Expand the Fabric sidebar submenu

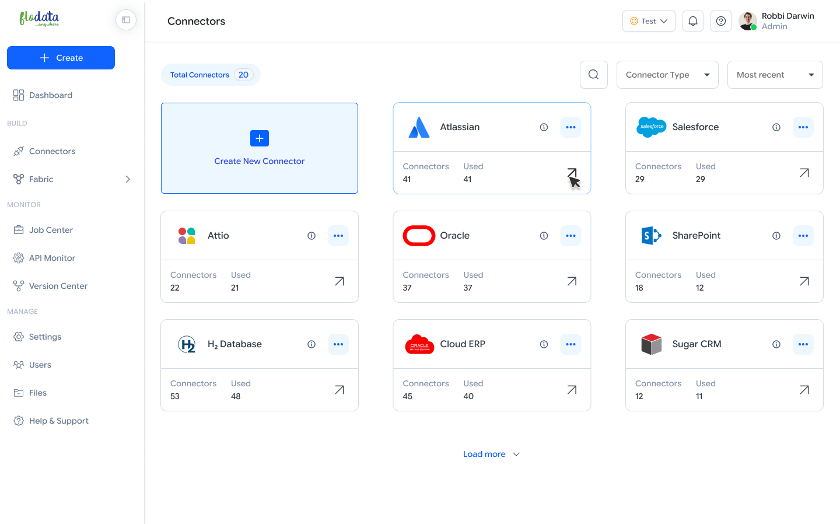pos(128,179)
